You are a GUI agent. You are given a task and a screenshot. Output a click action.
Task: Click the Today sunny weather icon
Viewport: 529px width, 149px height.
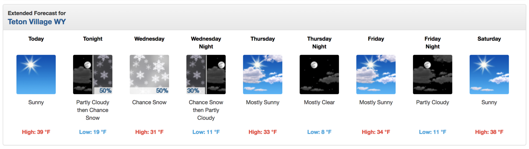(36, 75)
